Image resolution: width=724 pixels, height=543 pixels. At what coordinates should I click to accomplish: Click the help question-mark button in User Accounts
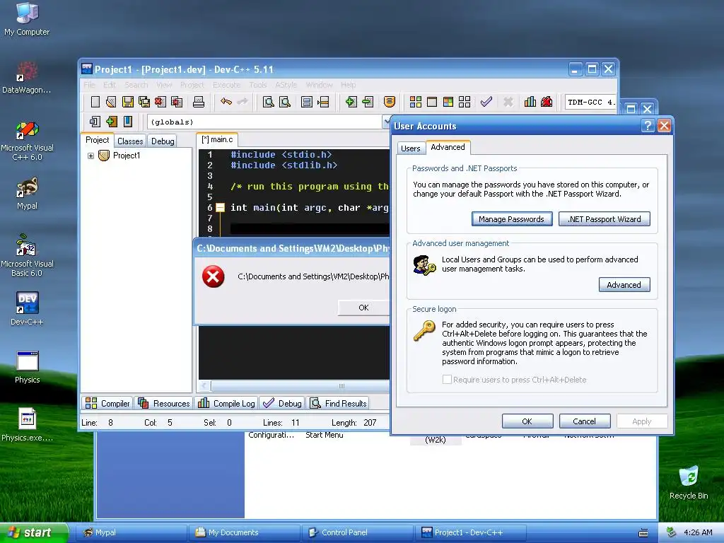648,126
